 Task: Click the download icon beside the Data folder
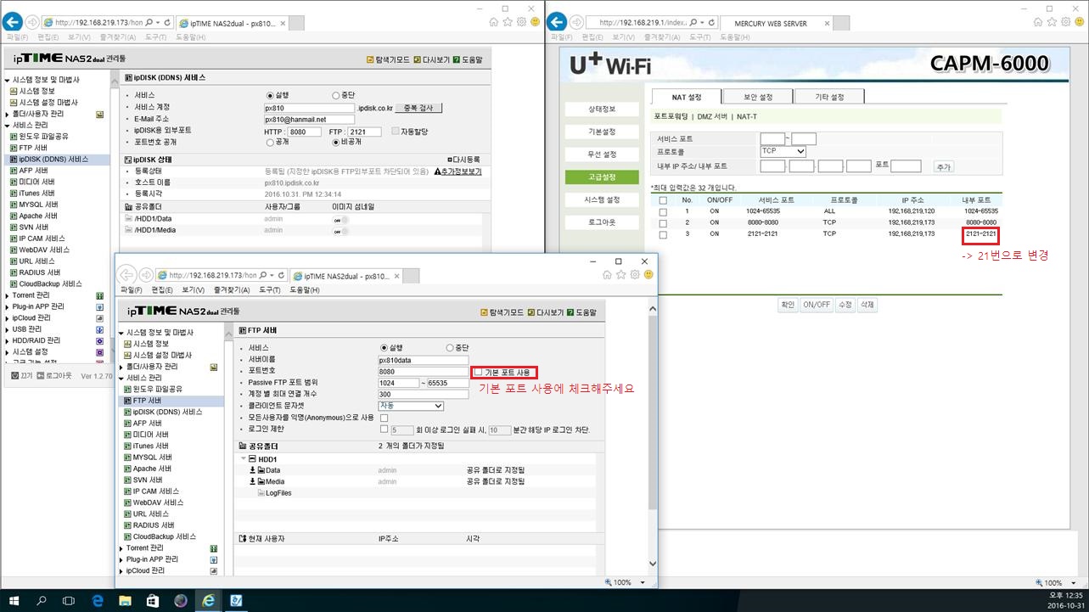252,470
